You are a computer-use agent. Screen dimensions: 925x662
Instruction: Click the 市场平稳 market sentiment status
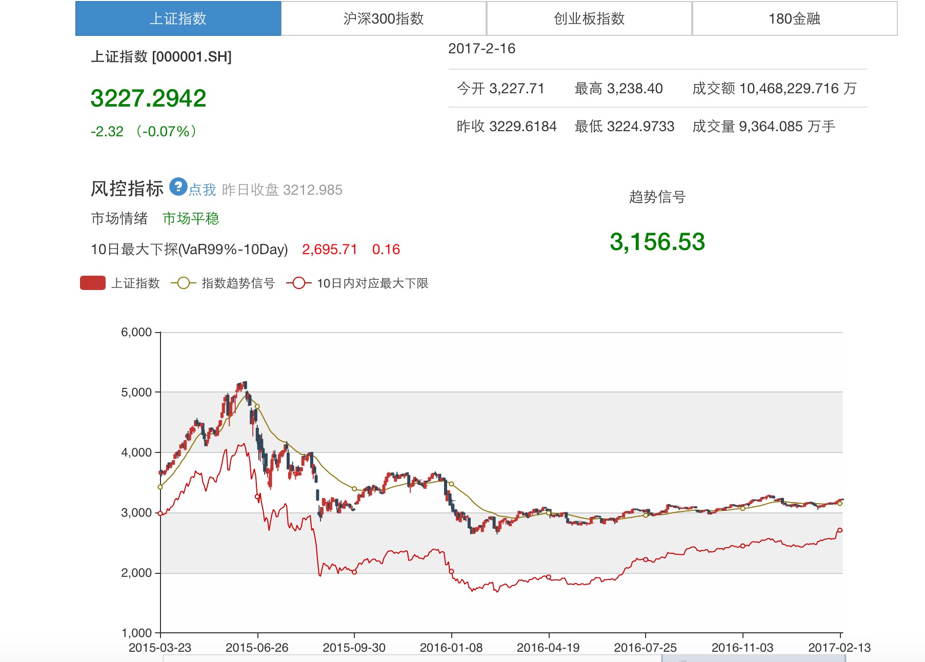pyautogui.click(x=191, y=219)
